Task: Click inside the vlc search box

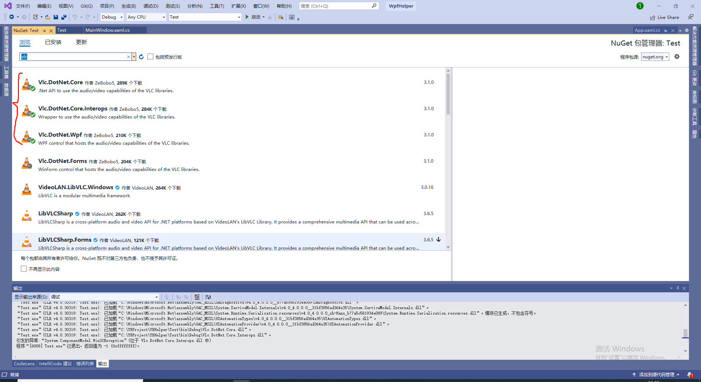Action: (x=73, y=56)
